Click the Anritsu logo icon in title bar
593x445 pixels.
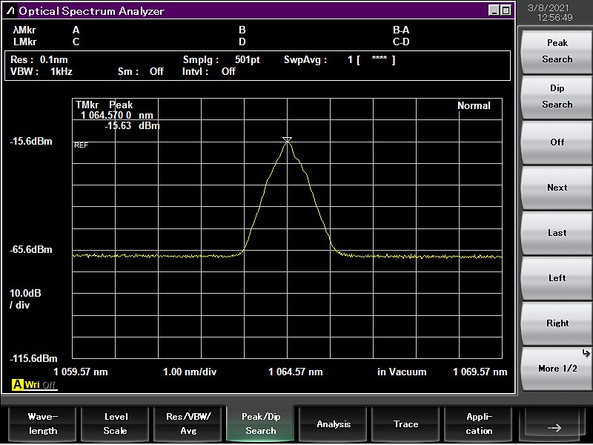point(10,11)
